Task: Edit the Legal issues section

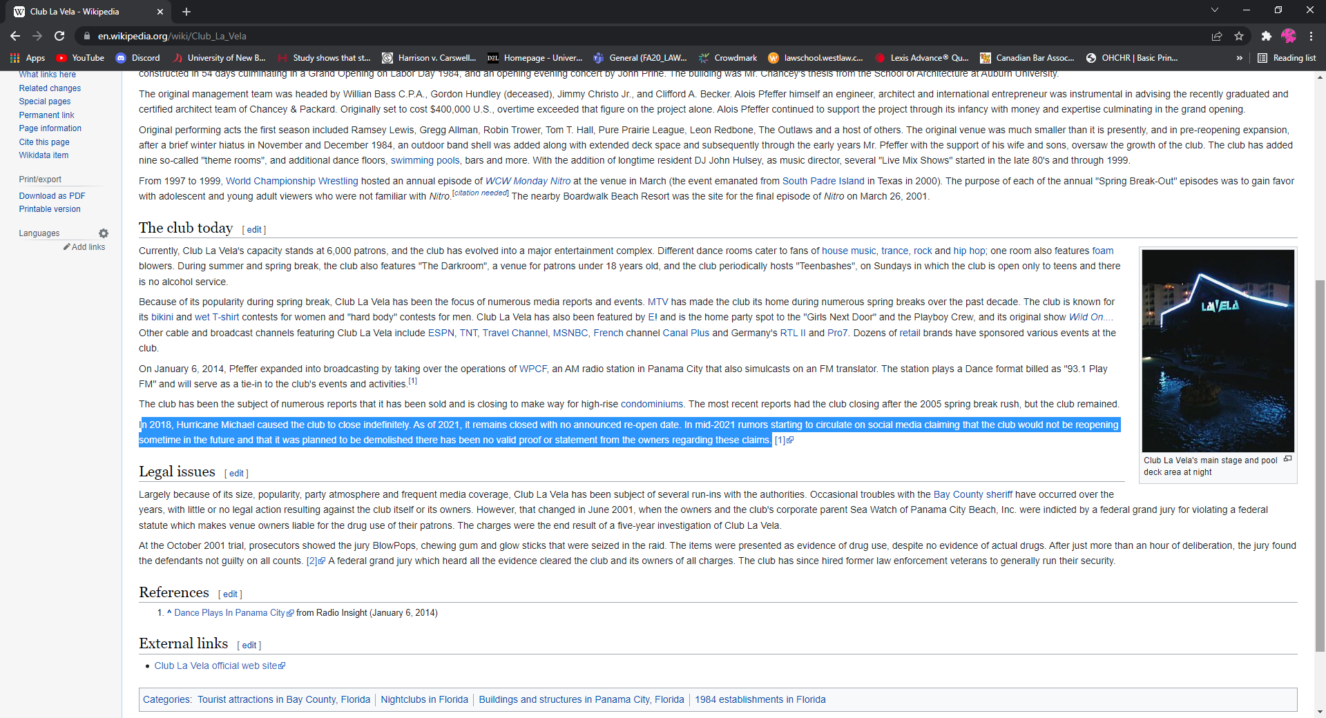Action: 236,474
